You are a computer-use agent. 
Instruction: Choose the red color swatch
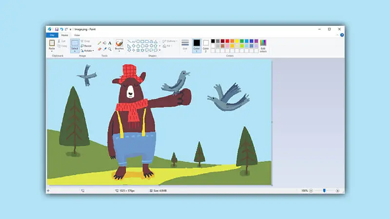click(x=227, y=41)
